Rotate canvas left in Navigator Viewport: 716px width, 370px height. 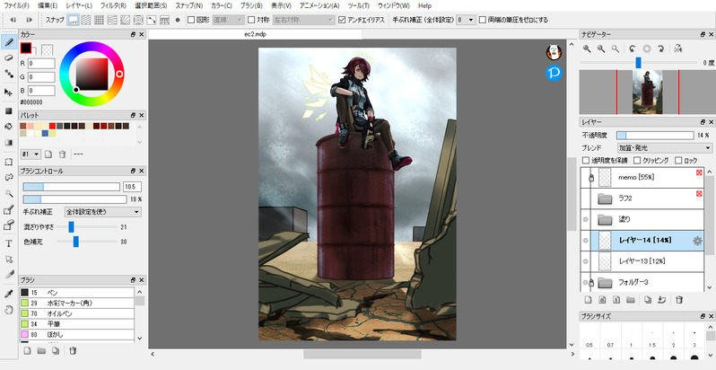click(632, 48)
